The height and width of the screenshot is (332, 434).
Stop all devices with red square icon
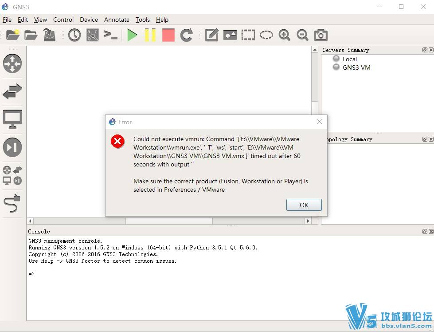coord(168,35)
